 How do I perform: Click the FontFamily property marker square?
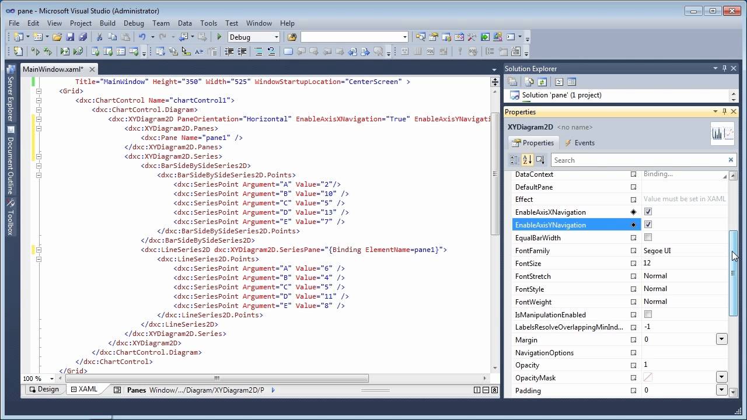633,251
